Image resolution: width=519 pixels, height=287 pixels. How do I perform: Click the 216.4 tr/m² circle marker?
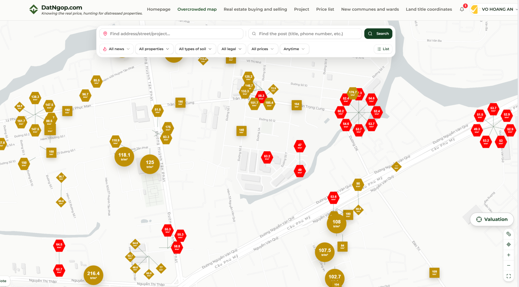(93, 275)
